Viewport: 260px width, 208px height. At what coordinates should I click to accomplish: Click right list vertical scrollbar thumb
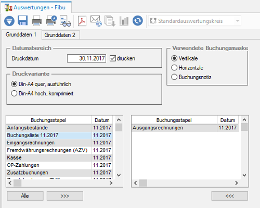[x=244, y=127]
